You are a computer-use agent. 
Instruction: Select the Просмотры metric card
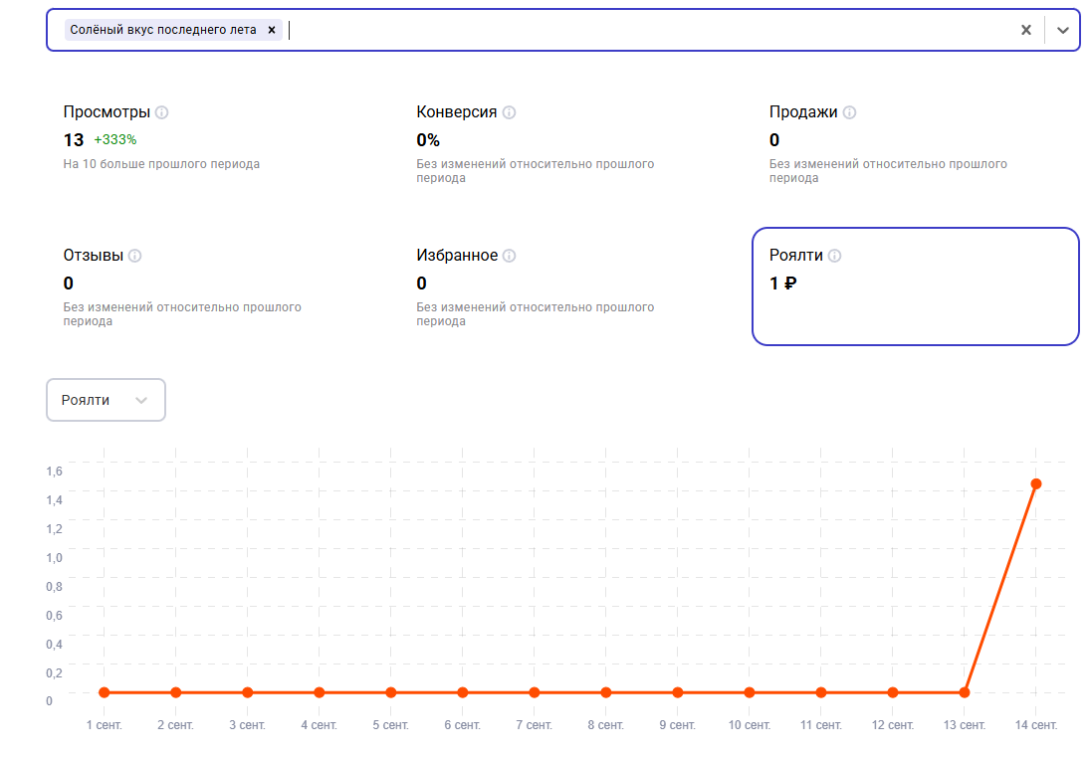(209, 144)
